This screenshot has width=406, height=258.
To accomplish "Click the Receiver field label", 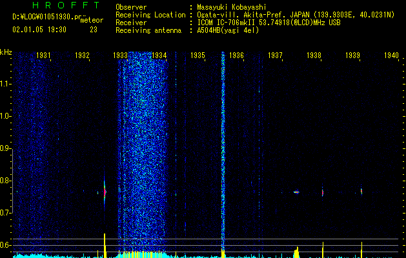I will 131,23.
